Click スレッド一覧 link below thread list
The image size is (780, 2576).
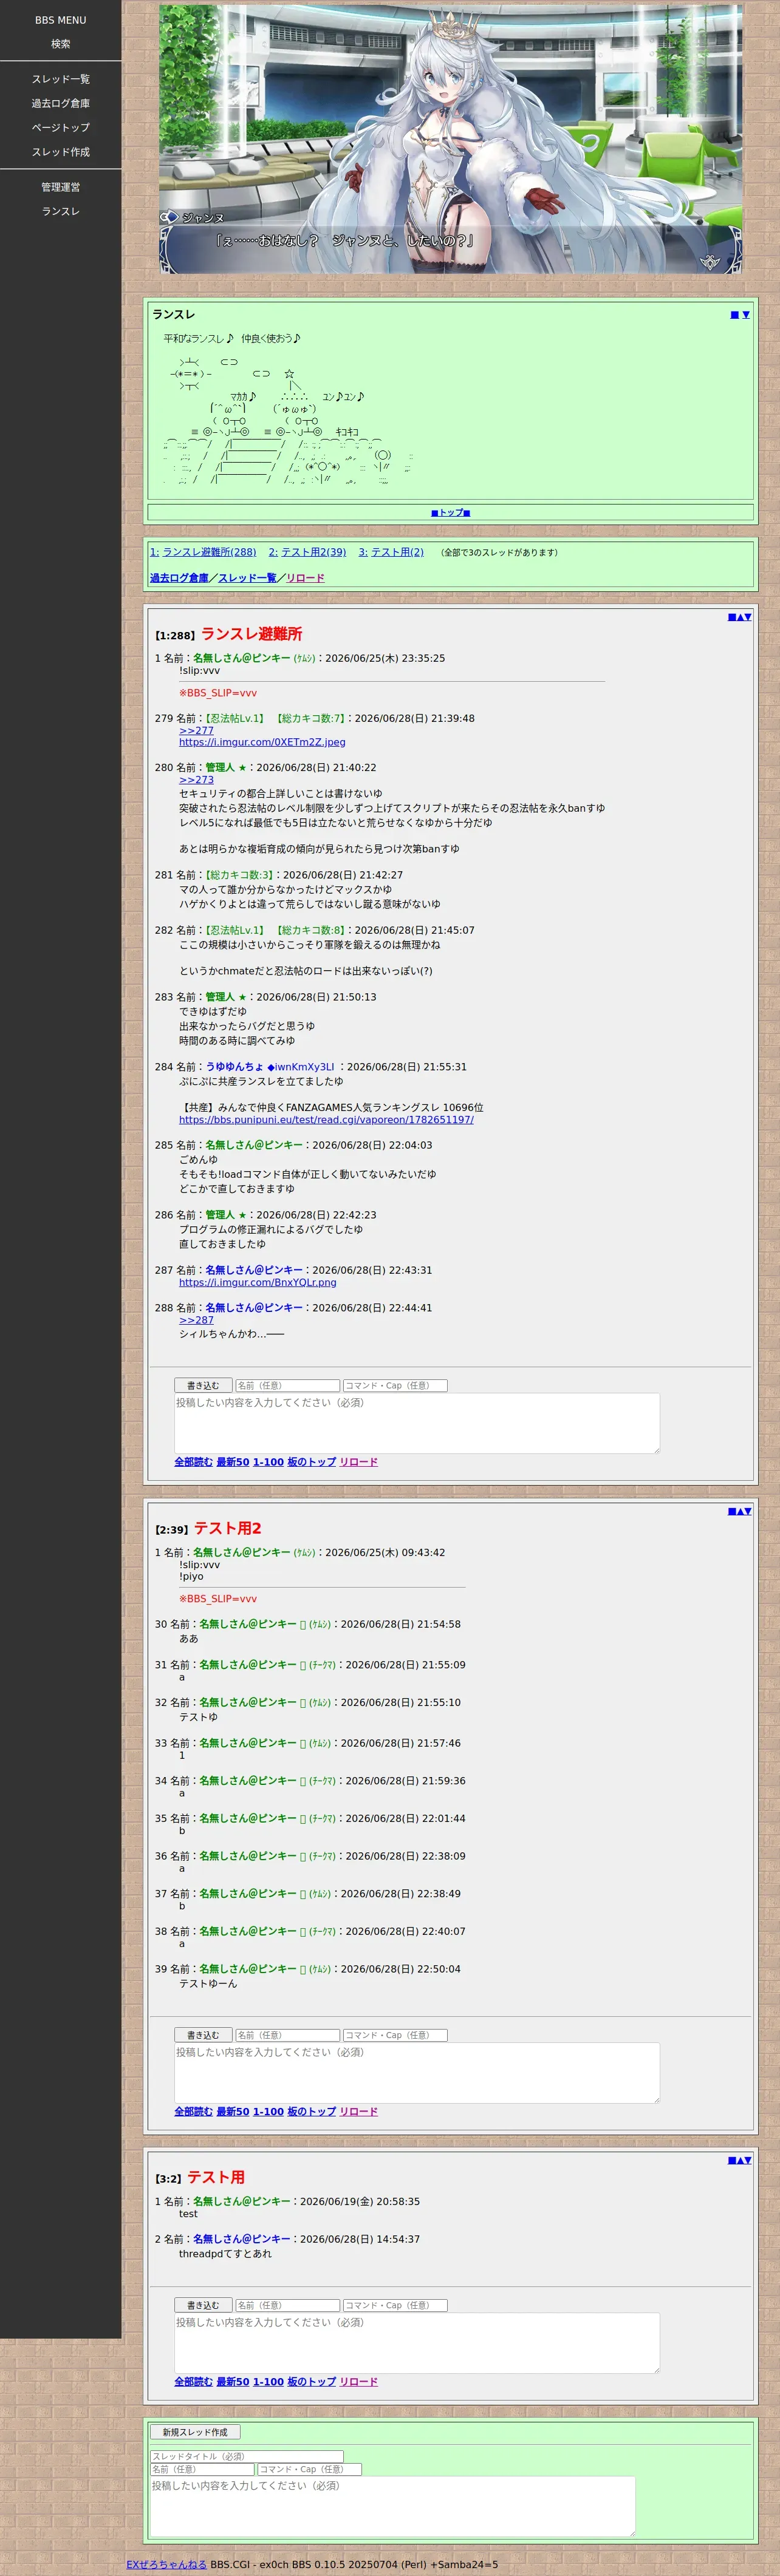click(x=247, y=578)
